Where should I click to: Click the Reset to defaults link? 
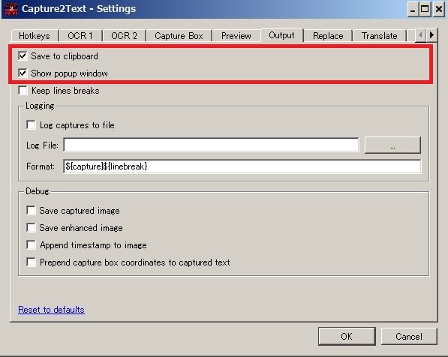[51, 310]
